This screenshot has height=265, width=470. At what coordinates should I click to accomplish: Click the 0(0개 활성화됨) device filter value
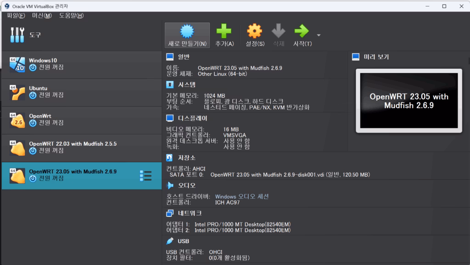pos(229,258)
